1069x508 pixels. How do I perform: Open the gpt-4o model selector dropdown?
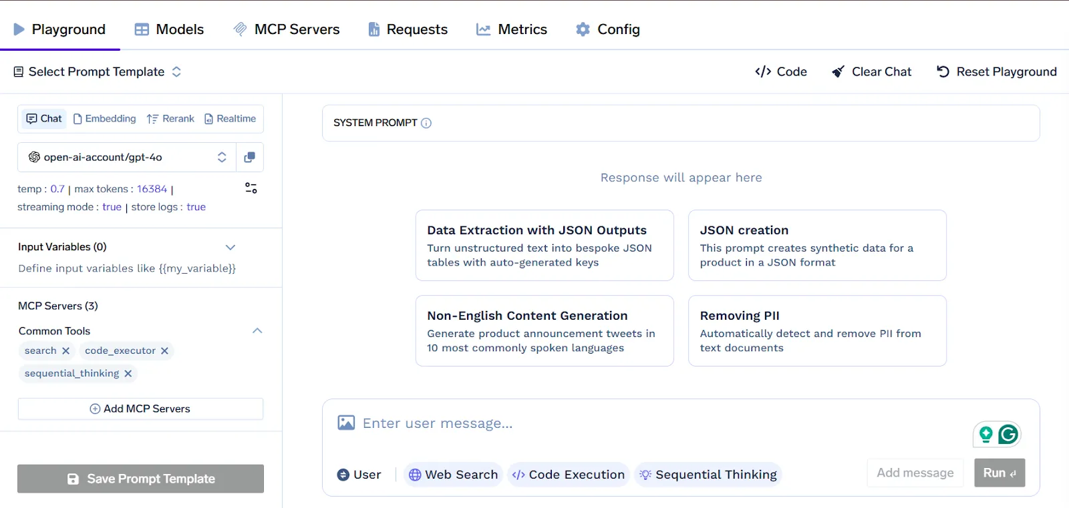(x=127, y=157)
